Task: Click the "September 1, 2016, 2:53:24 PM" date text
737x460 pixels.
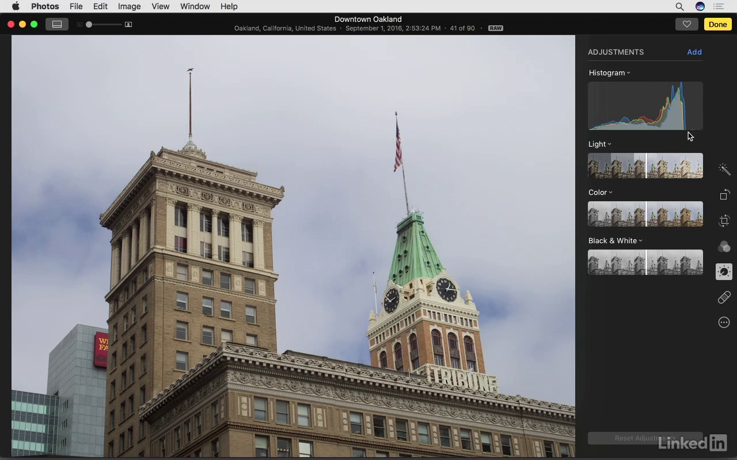Action: [x=393, y=28]
